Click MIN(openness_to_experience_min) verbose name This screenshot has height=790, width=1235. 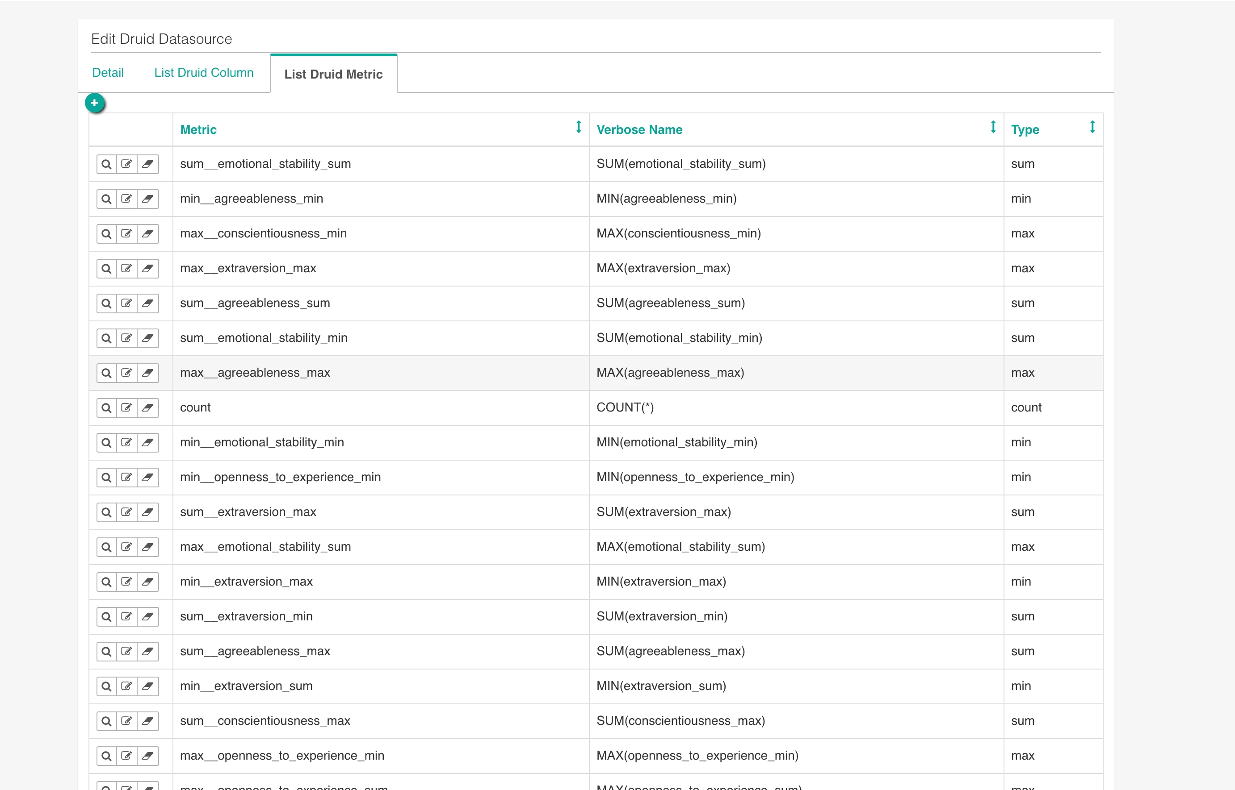(695, 478)
